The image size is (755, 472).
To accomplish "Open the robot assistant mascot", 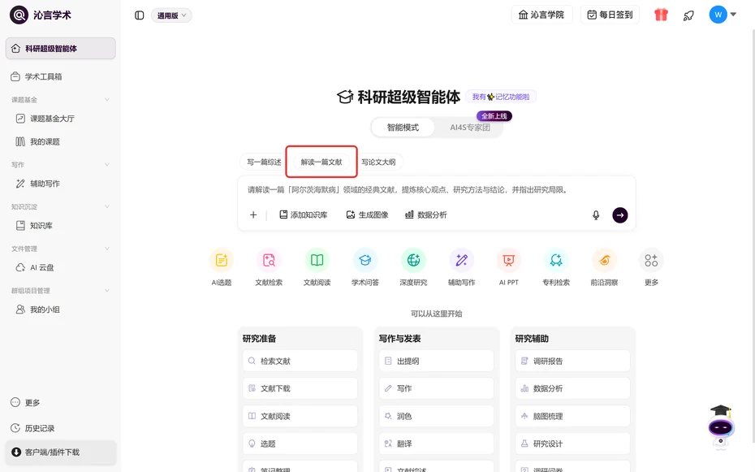I will point(720,427).
